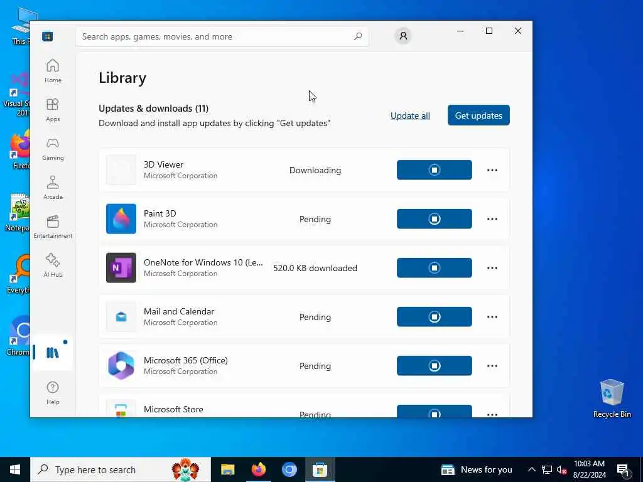Open the clock showing 10:03 AM
Screen dimensions: 643x482
589,469
